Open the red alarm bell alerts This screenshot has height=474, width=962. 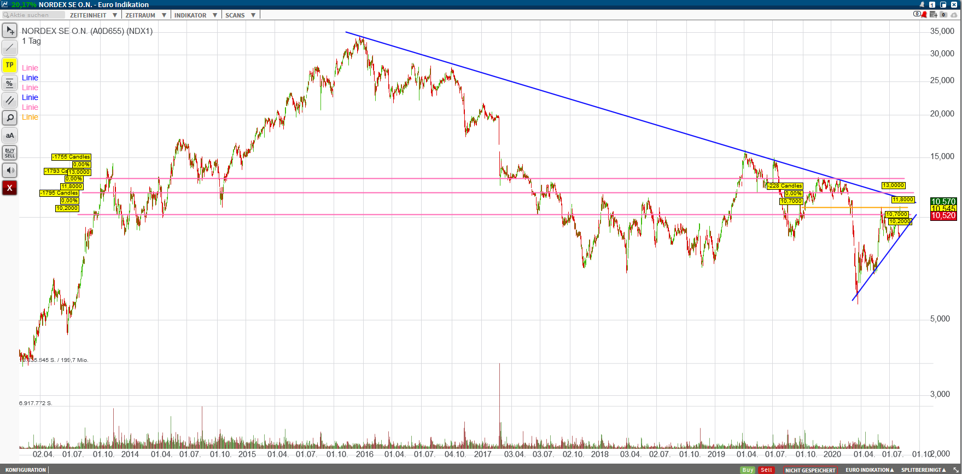tap(925, 15)
